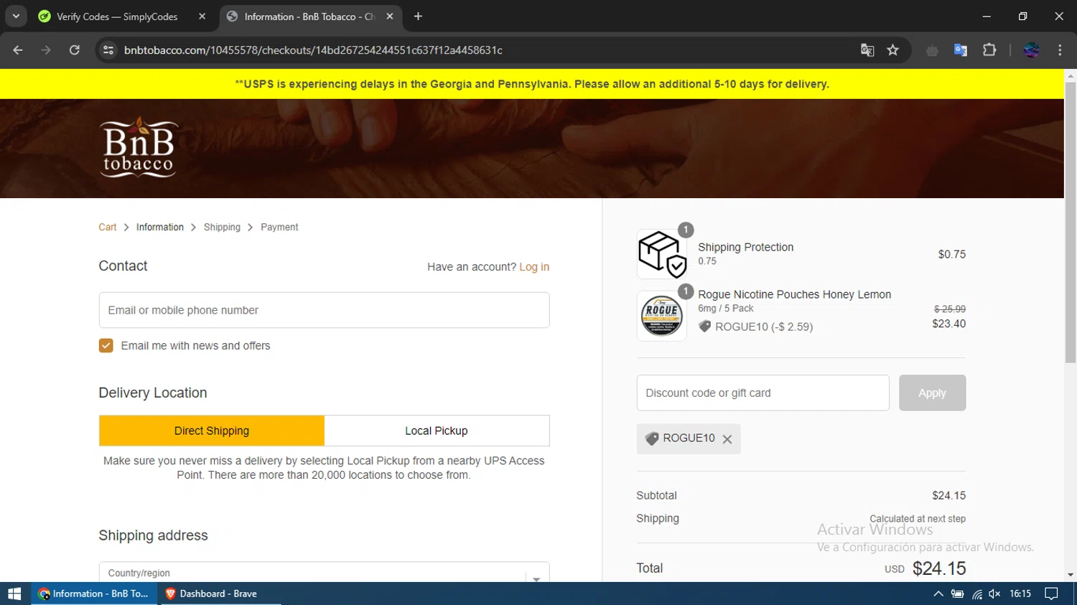Click the Log in link
The image size is (1077, 605).
[x=534, y=267]
